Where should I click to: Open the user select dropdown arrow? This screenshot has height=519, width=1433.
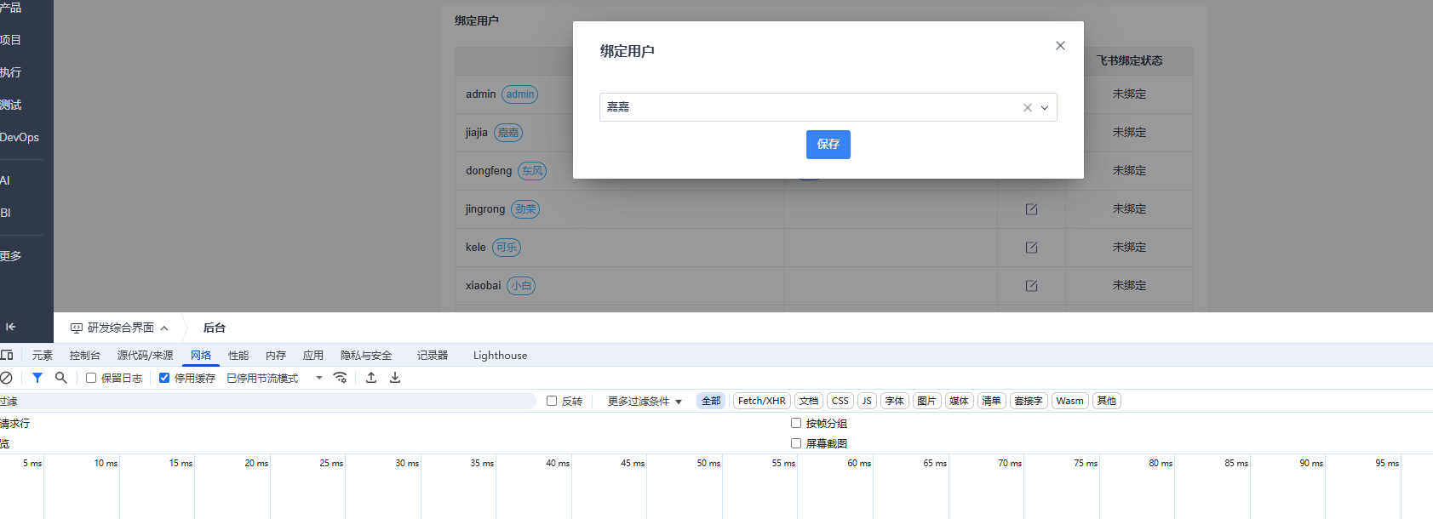(1045, 107)
